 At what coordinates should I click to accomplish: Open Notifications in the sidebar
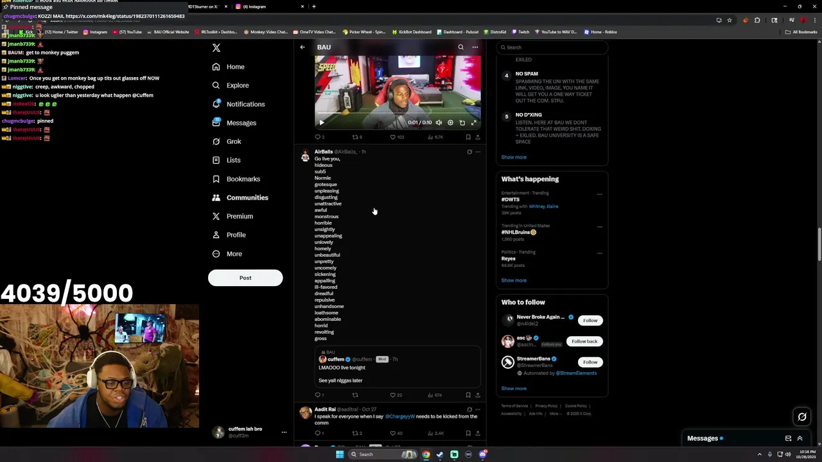(x=238, y=104)
